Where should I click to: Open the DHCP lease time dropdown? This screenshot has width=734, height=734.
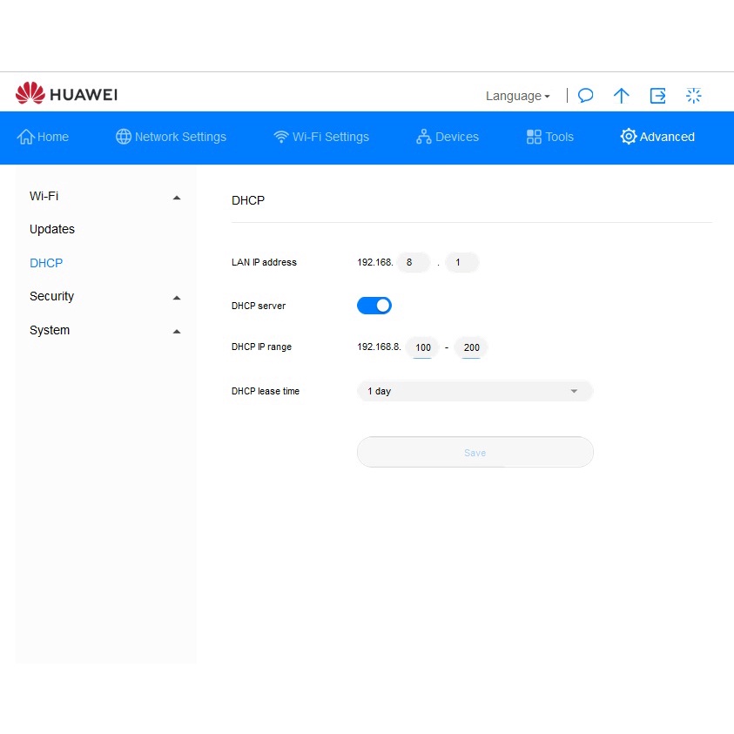coord(475,391)
